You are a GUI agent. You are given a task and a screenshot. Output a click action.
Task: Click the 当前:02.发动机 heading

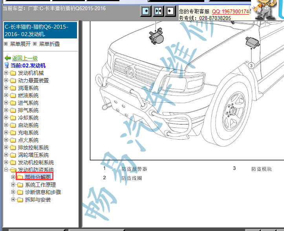[28, 65]
